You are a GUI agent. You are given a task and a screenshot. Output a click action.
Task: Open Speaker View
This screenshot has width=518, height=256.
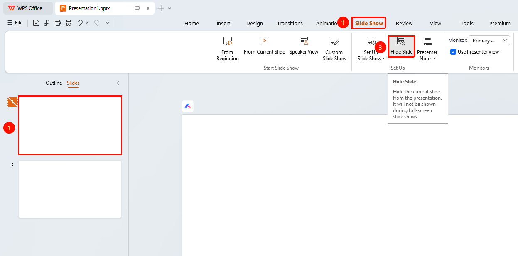304,46
